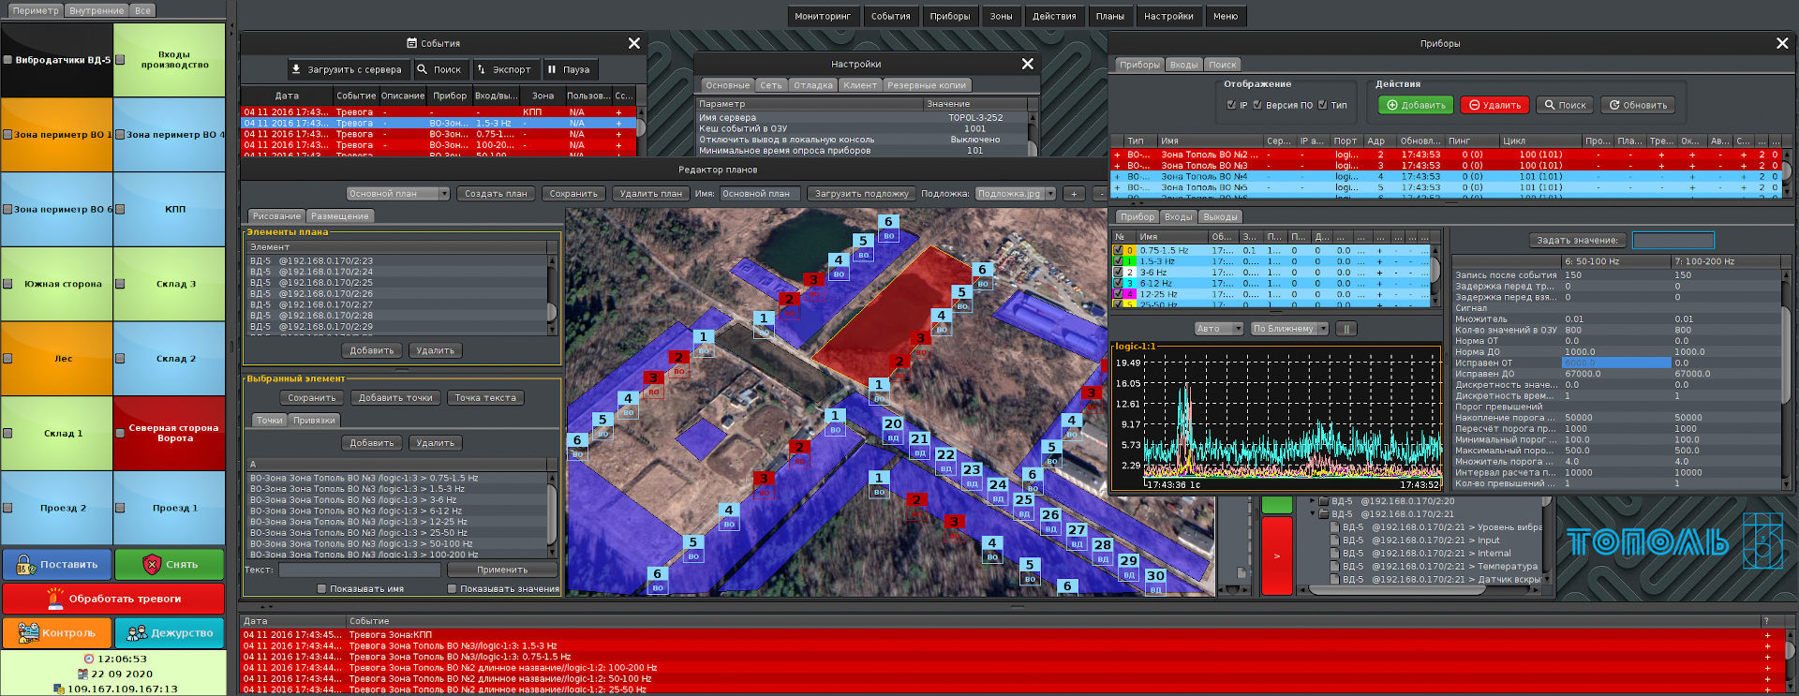The image size is (1799, 696).
Task: Click the siren icon on Обработать тревоги
Action: (x=55, y=598)
